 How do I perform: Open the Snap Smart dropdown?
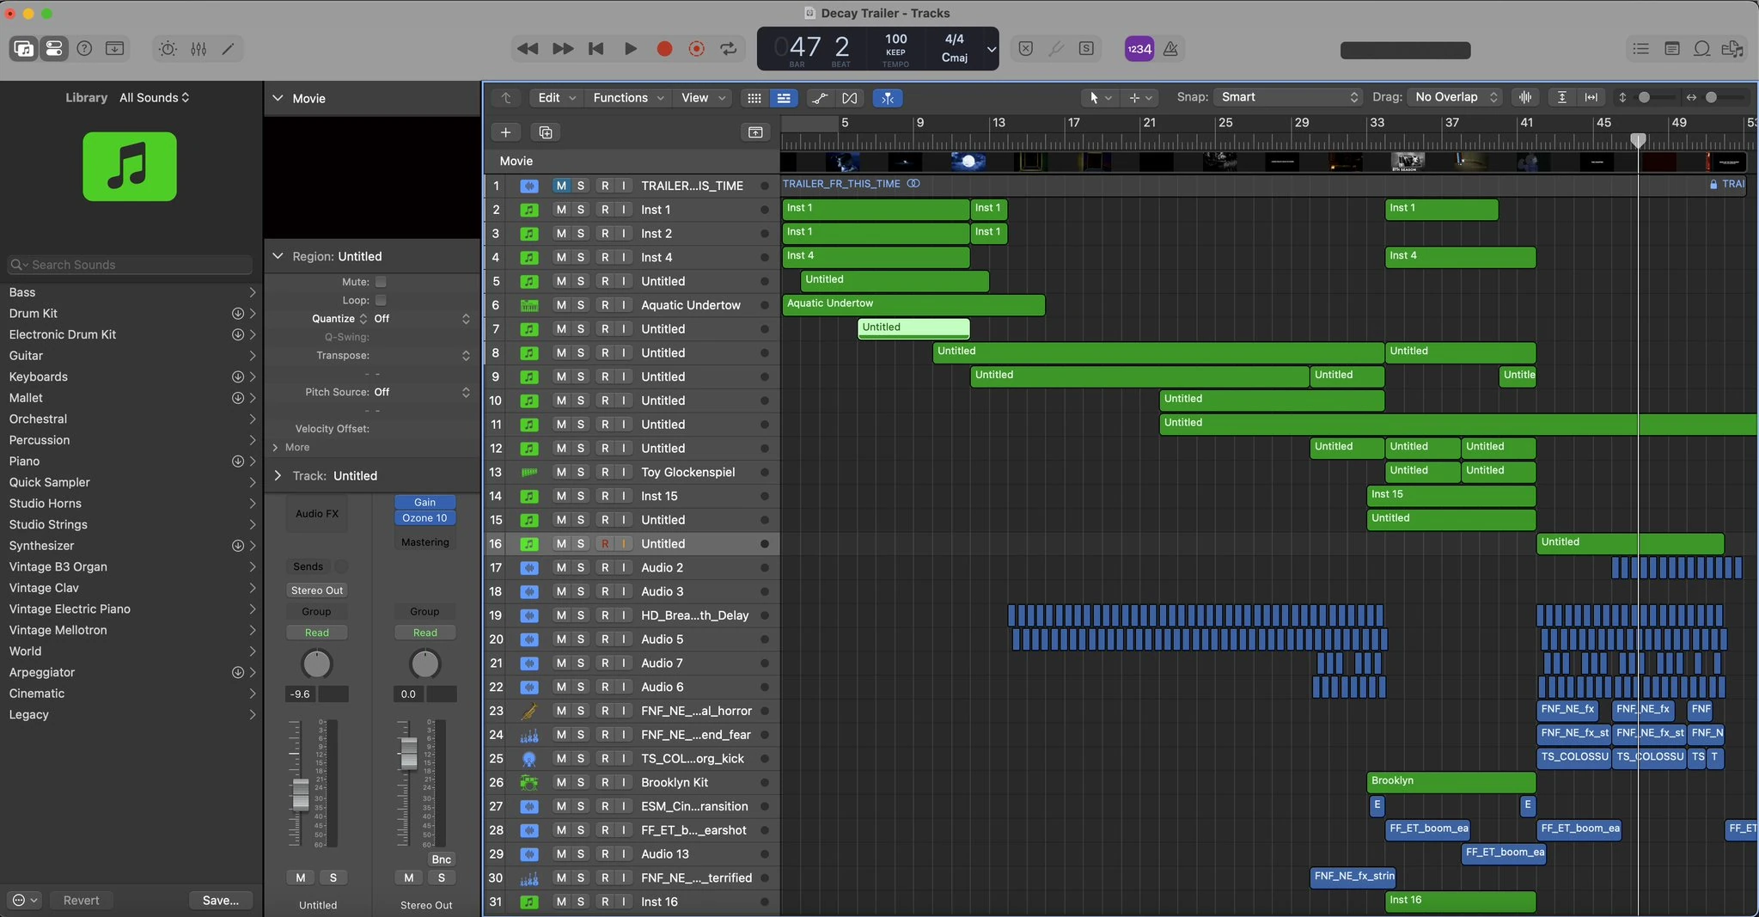1289,97
